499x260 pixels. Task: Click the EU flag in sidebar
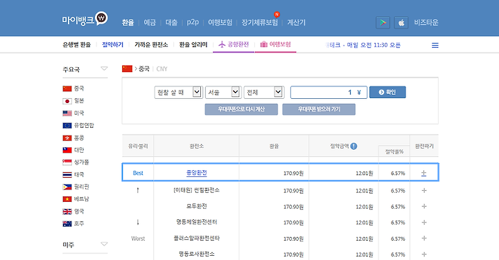coord(67,126)
